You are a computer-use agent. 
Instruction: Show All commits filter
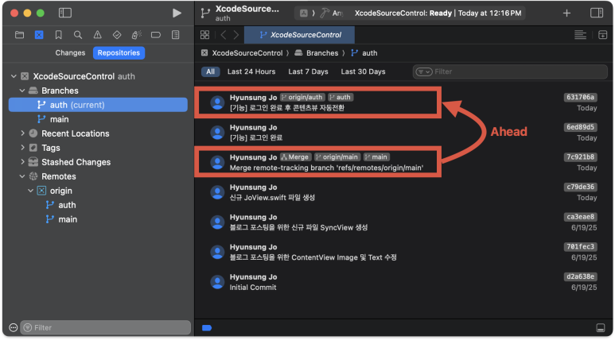pyautogui.click(x=211, y=71)
